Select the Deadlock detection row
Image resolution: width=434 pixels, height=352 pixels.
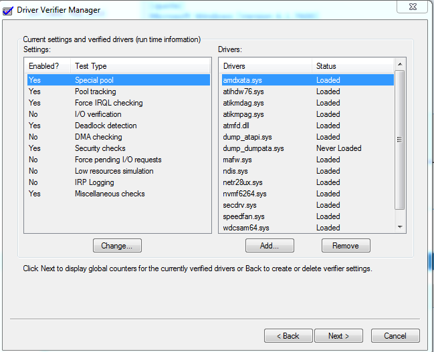click(118, 126)
